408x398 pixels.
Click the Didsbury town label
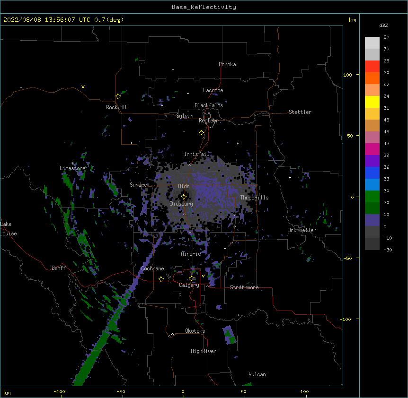(182, 204)
